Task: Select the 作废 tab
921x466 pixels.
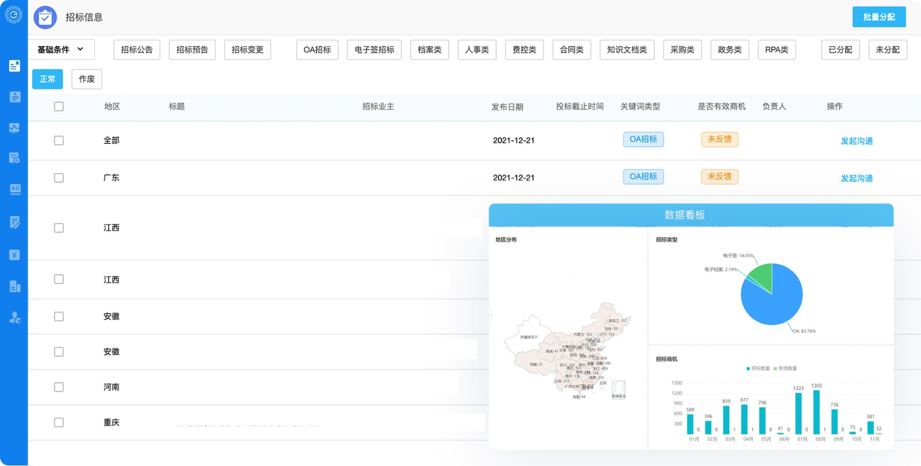Action: 87,79
